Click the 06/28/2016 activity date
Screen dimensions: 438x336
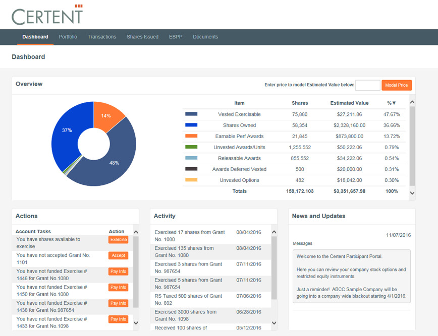coord(249,312)
